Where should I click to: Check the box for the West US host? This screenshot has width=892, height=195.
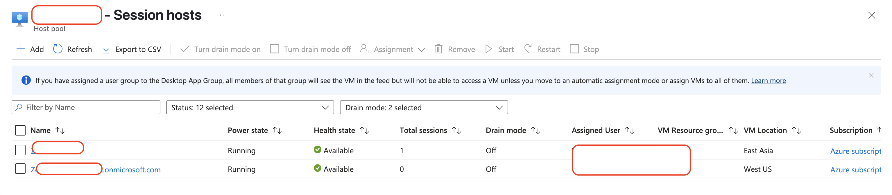click(20, 169)
